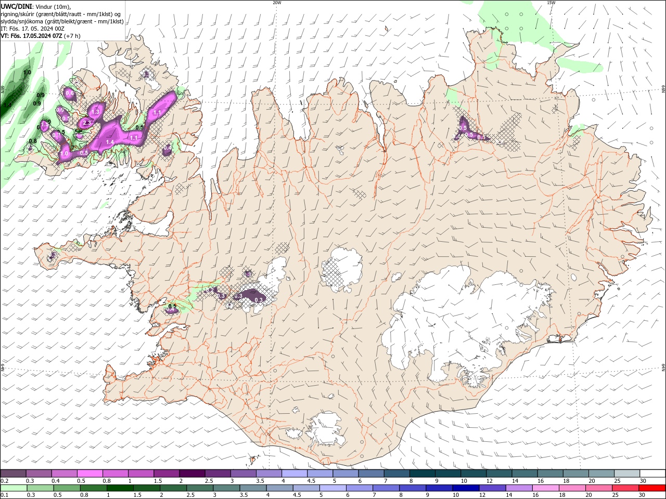Click the white '2.3' snowfall value on the map
The width and height of the screenshot is (666, 499).
pos(87,123)
